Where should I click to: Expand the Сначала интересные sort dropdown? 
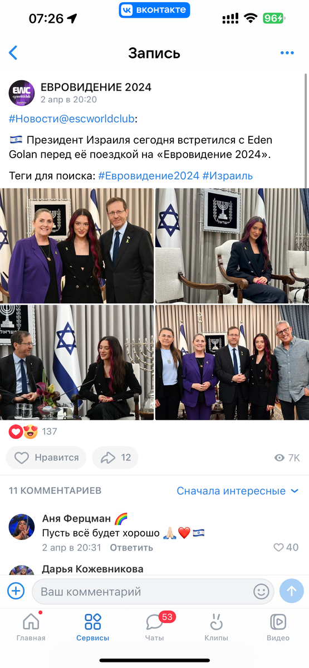point(238,491)
